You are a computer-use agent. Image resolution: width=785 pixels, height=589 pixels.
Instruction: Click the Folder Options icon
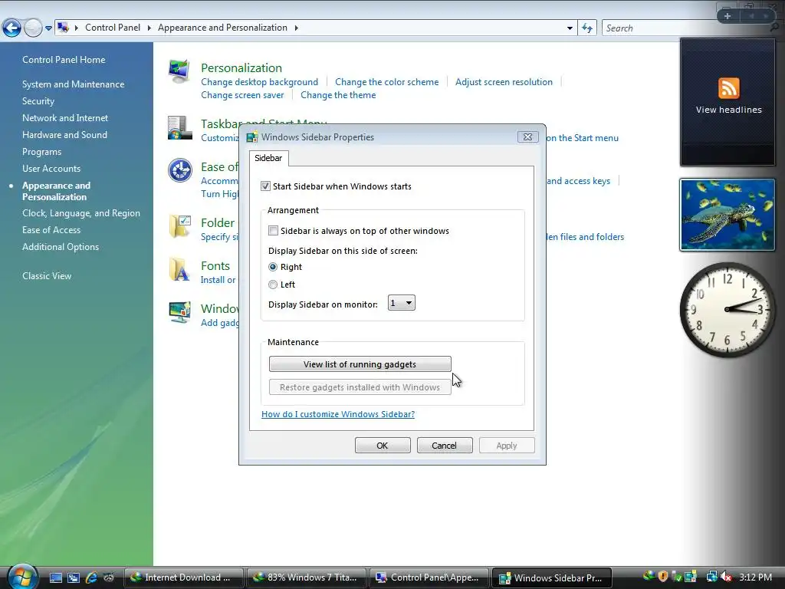coord(179,226)
